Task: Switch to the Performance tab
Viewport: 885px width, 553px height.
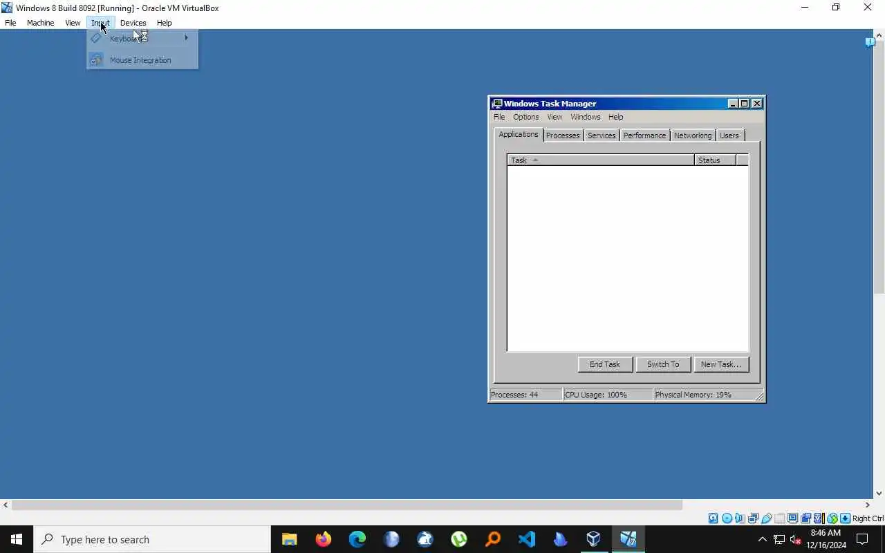Action: pyautogui.click(x=644, y=135)
